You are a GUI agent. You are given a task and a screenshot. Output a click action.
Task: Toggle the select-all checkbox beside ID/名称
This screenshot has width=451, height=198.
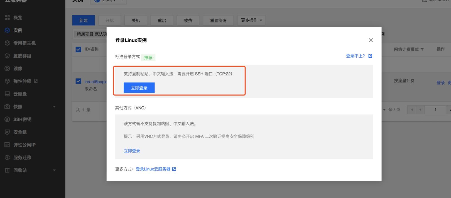(79, 49)
